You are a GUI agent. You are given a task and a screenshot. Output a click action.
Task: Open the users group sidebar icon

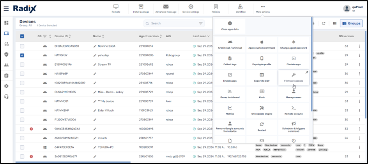pos(6,65)
